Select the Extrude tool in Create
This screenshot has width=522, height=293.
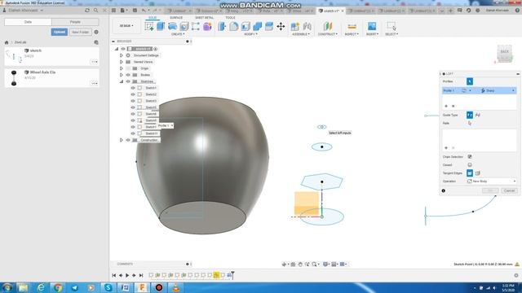click(161, 26)
